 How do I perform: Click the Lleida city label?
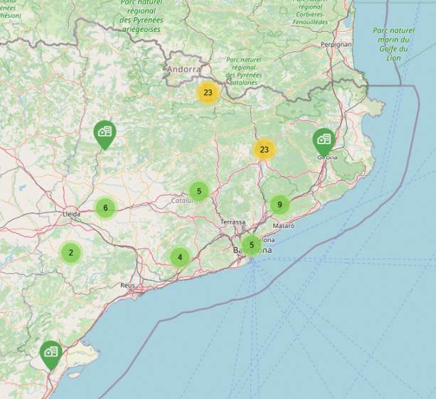pos(71,214)
